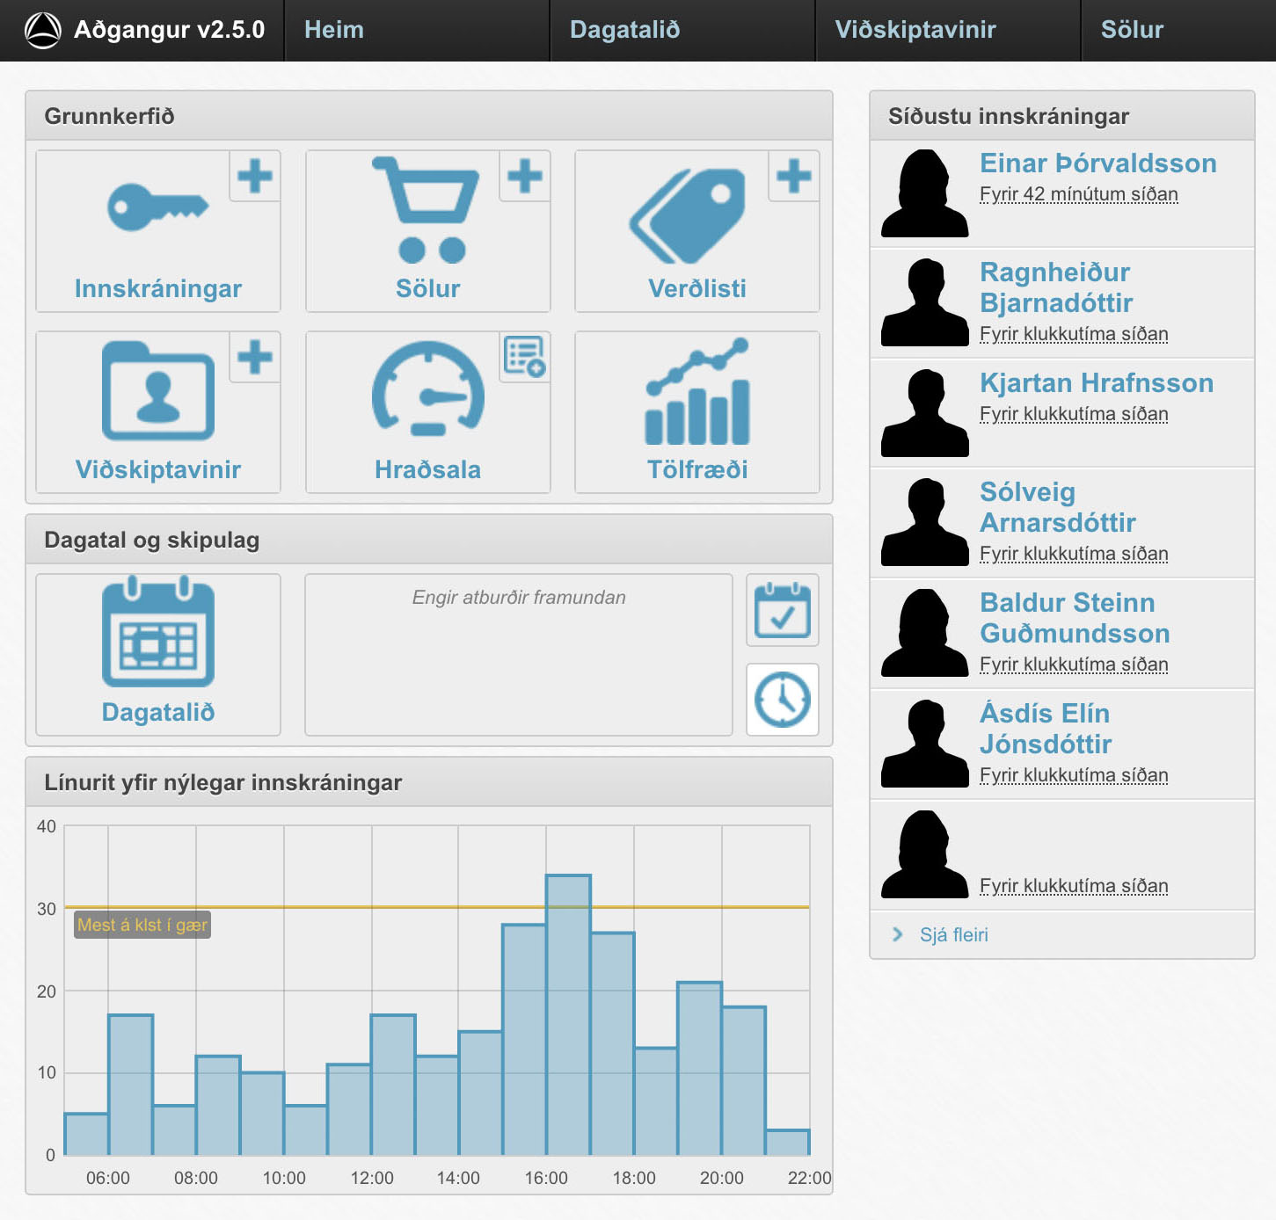
Task: Open the Viðskiptavinir folder icon
Action: pos(157,391)
